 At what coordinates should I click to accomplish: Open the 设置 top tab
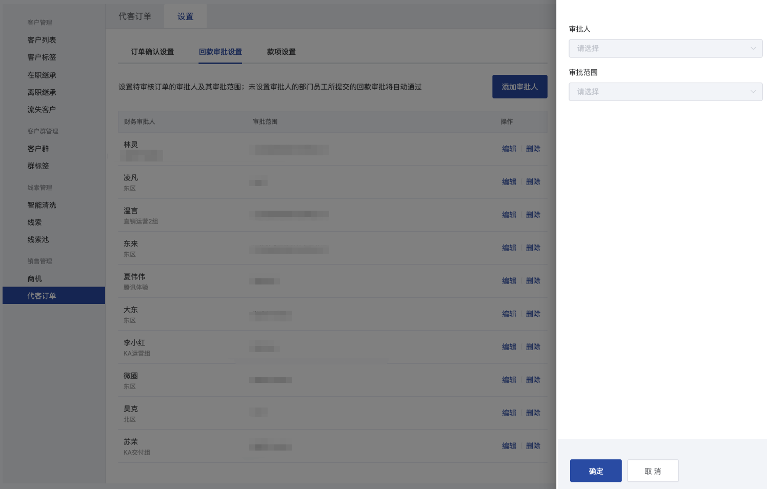(186, 16)
